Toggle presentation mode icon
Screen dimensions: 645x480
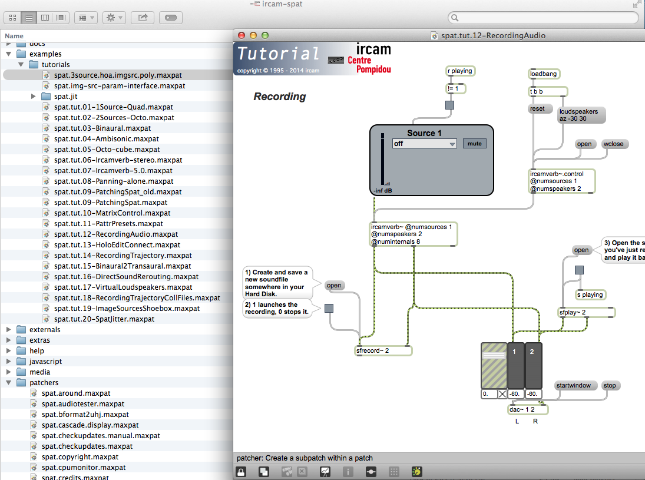coord(325,472)
